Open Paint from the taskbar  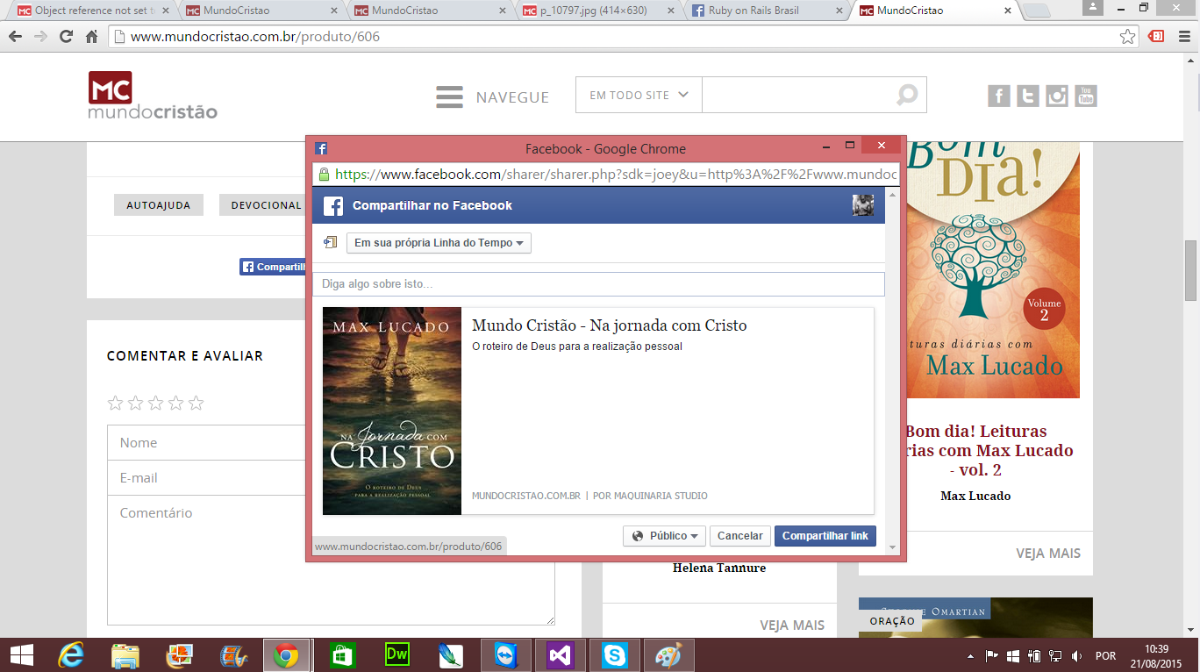tap(668, 655)
